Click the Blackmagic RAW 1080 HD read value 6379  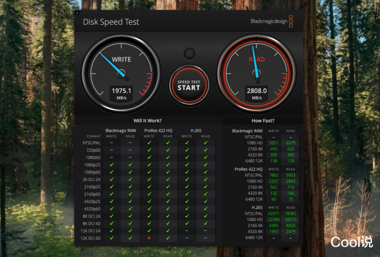(x=291, y=143)
